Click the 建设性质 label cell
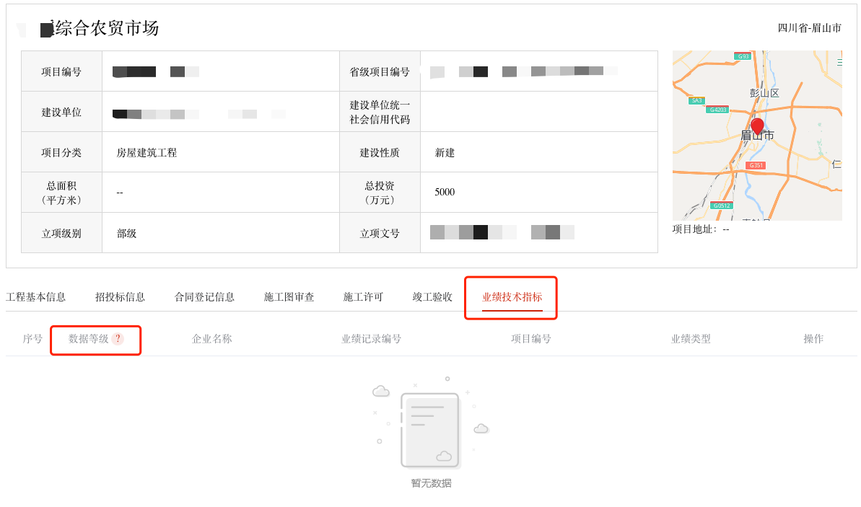861x507 pixels. coord(380,153)
